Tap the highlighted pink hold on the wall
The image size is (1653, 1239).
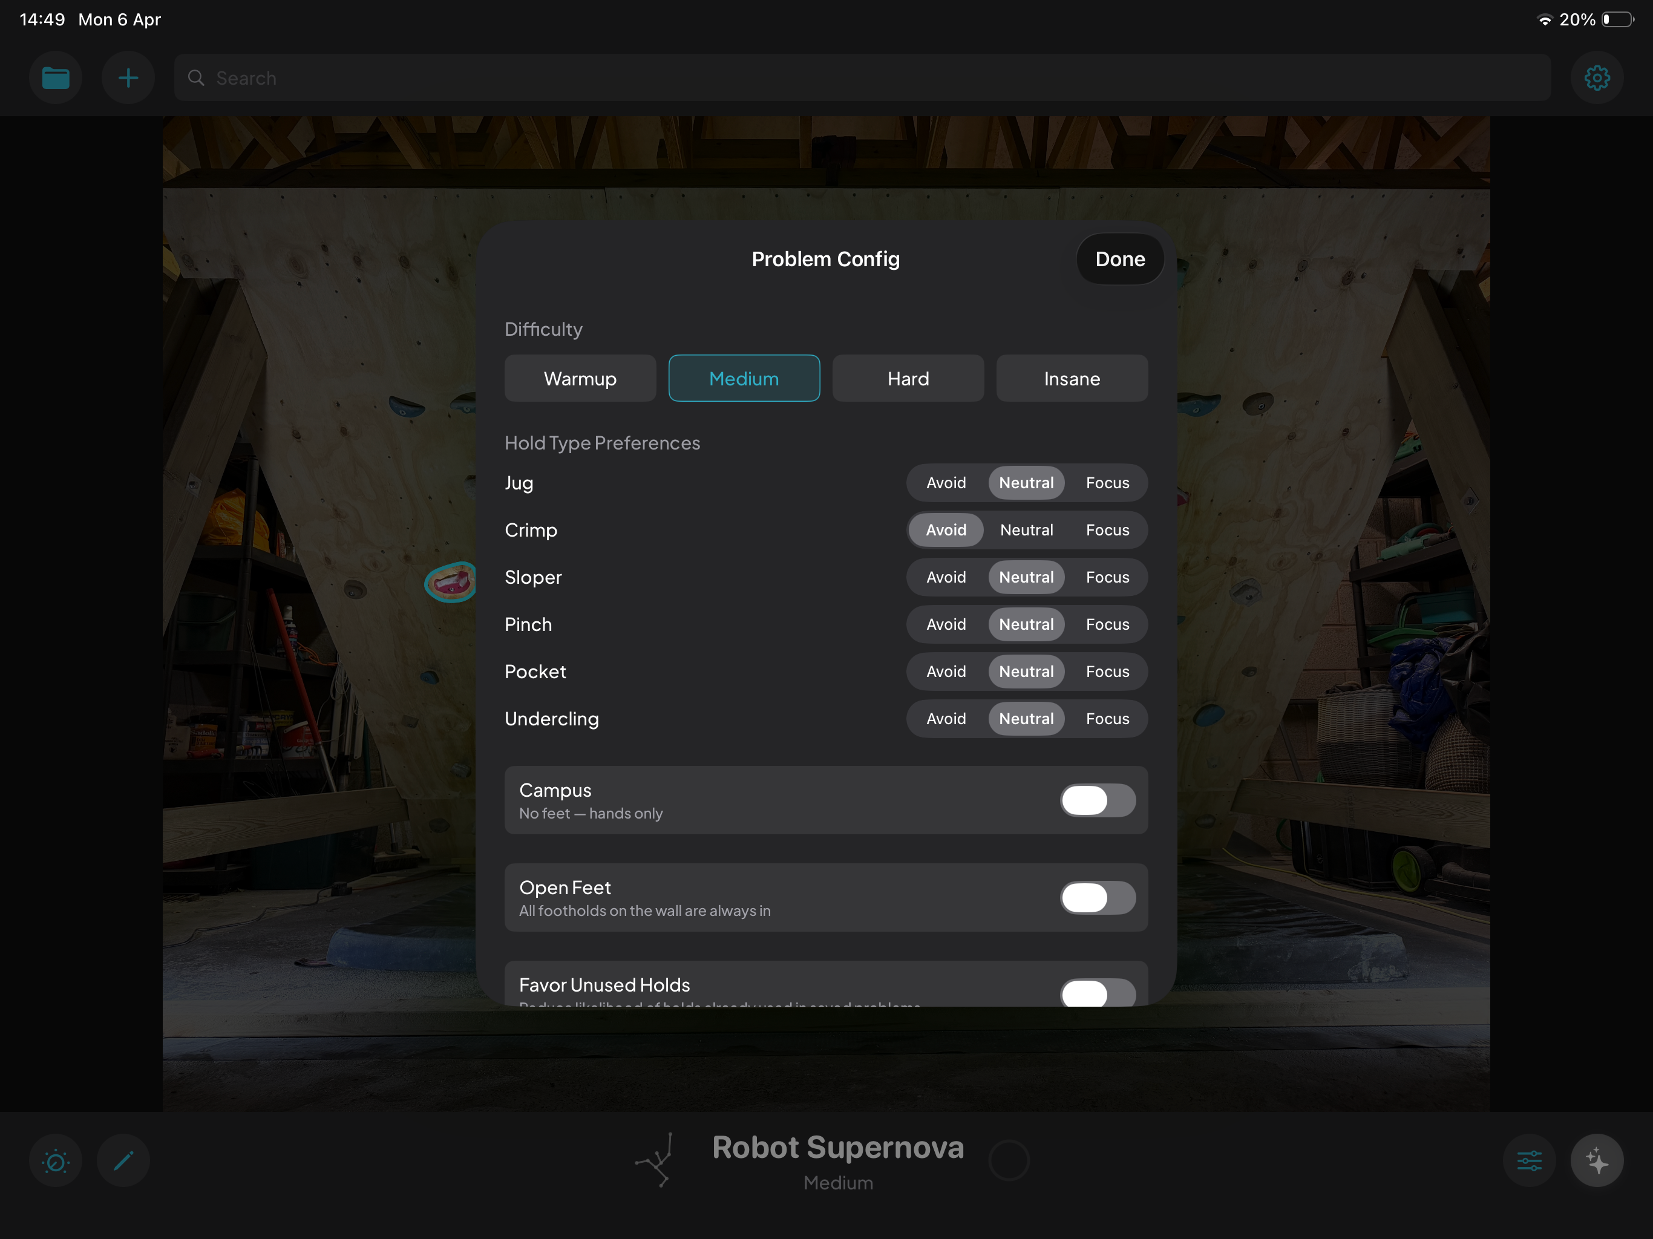pos(451,581)
